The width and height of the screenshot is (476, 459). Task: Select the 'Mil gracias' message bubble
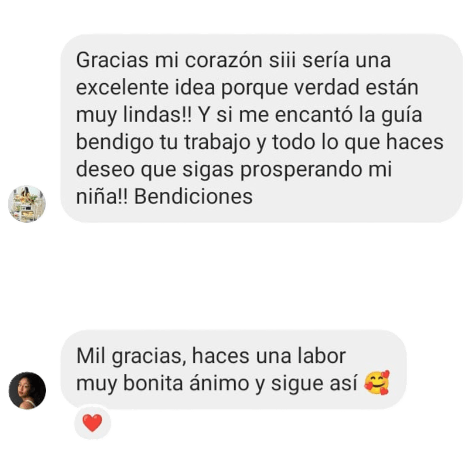coord(233,369)
